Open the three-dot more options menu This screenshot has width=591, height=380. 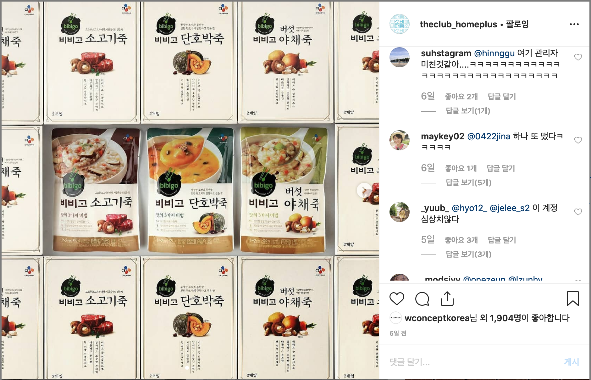tap(574, 24)
